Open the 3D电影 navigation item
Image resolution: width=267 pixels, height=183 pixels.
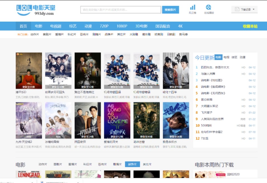(x=141, y=26)
